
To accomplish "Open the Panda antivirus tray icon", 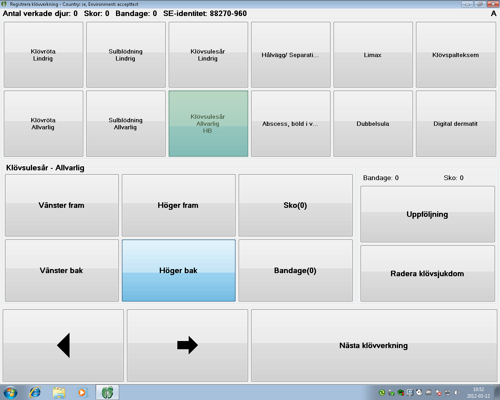I will [420, 393].
